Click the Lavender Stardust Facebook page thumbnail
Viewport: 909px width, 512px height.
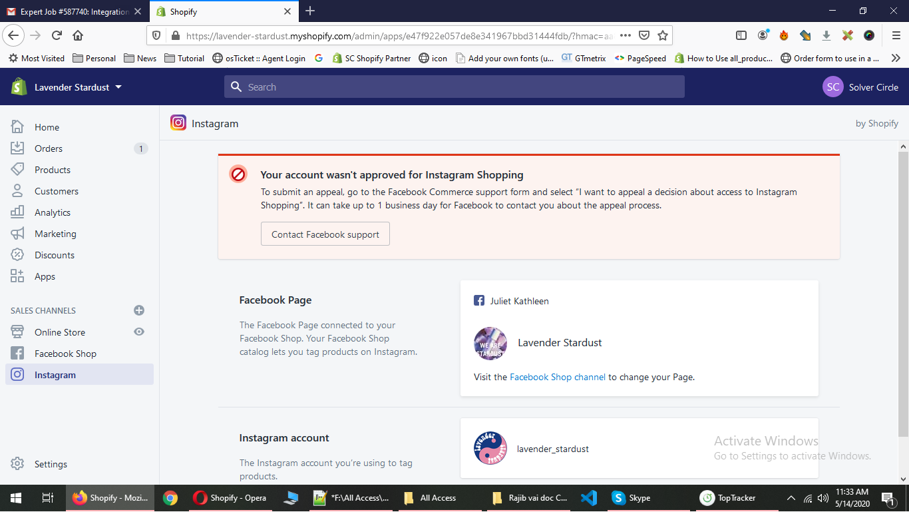[x=490, y=343]
